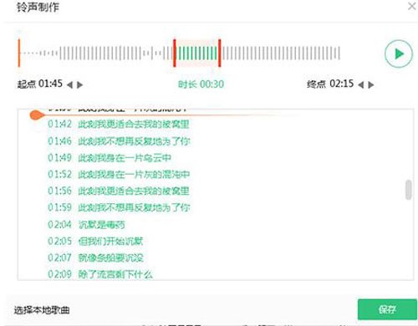Select lyric line at 01:42

point(119,124)
